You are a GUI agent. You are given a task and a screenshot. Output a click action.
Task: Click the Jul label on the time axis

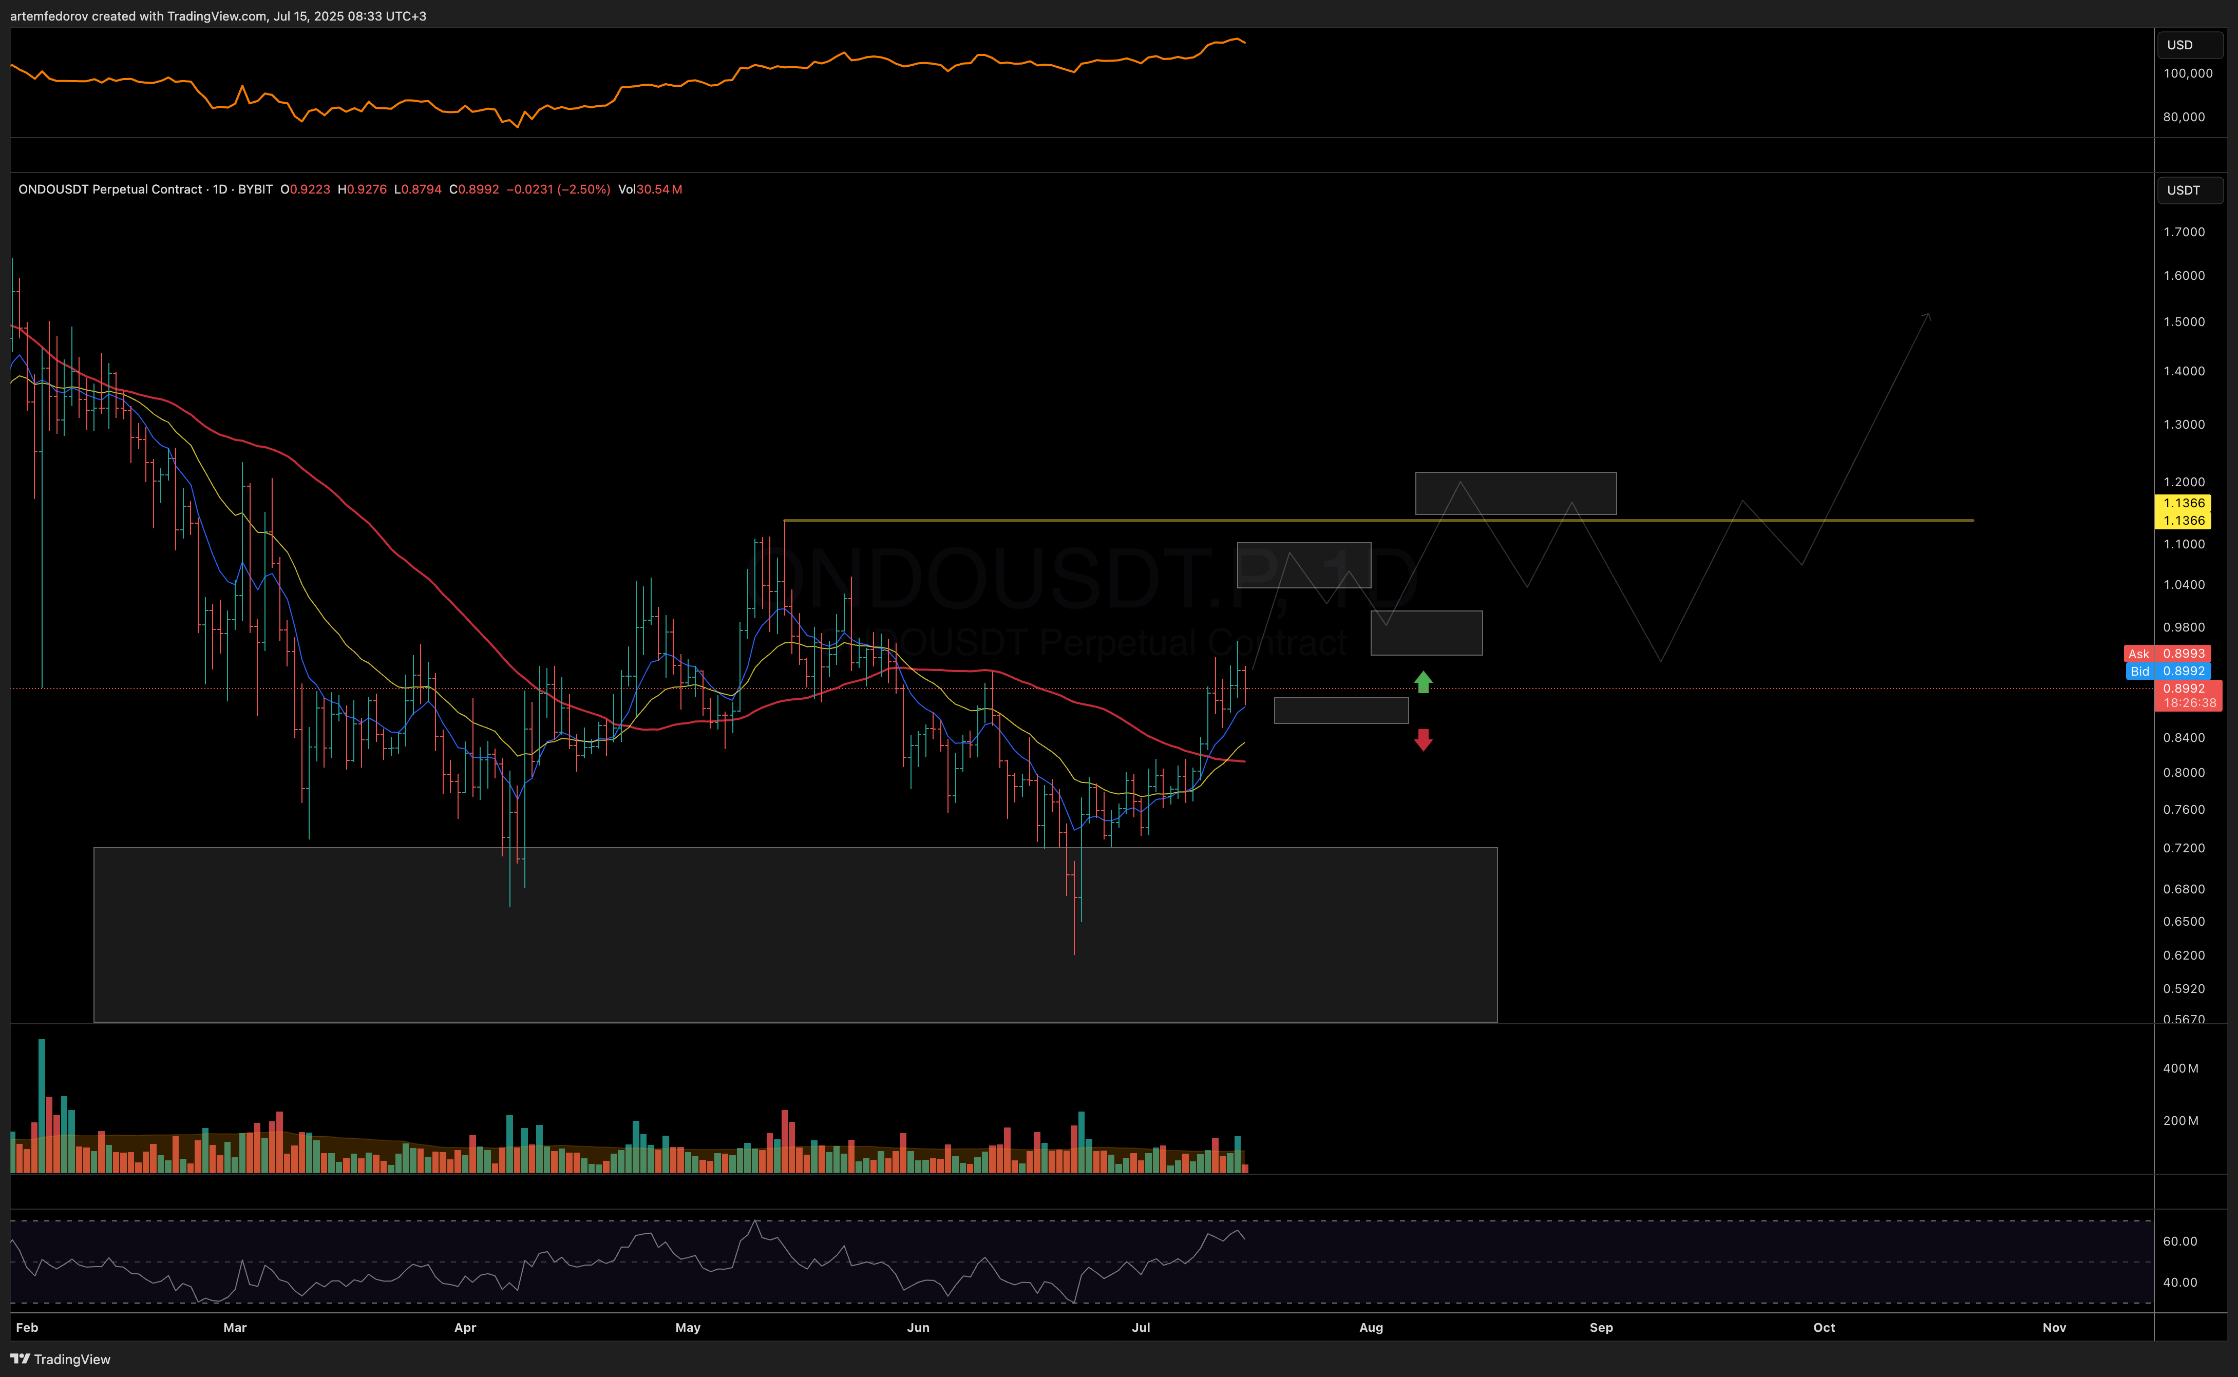[x=1141, y=1328]
